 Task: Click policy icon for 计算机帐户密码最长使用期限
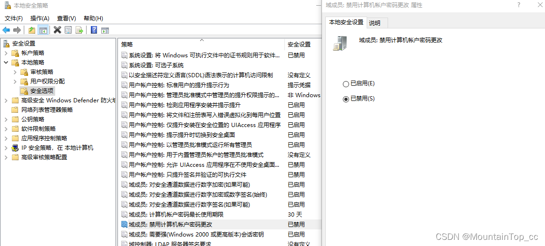click(x=125, y=214)
